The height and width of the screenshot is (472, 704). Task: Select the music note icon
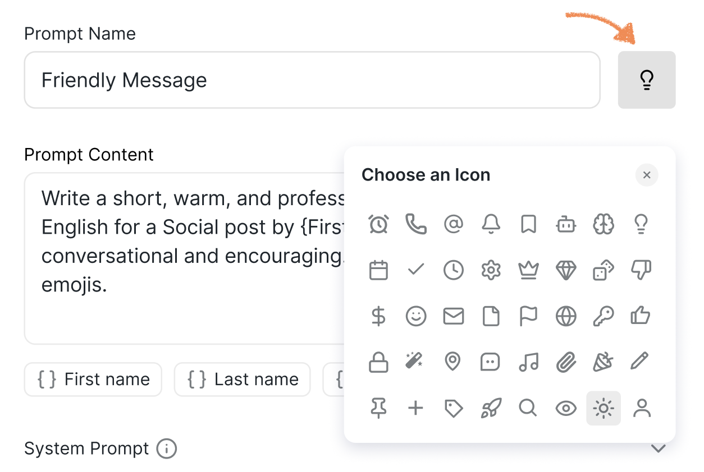pyautogui.click(x=528, y=362)
